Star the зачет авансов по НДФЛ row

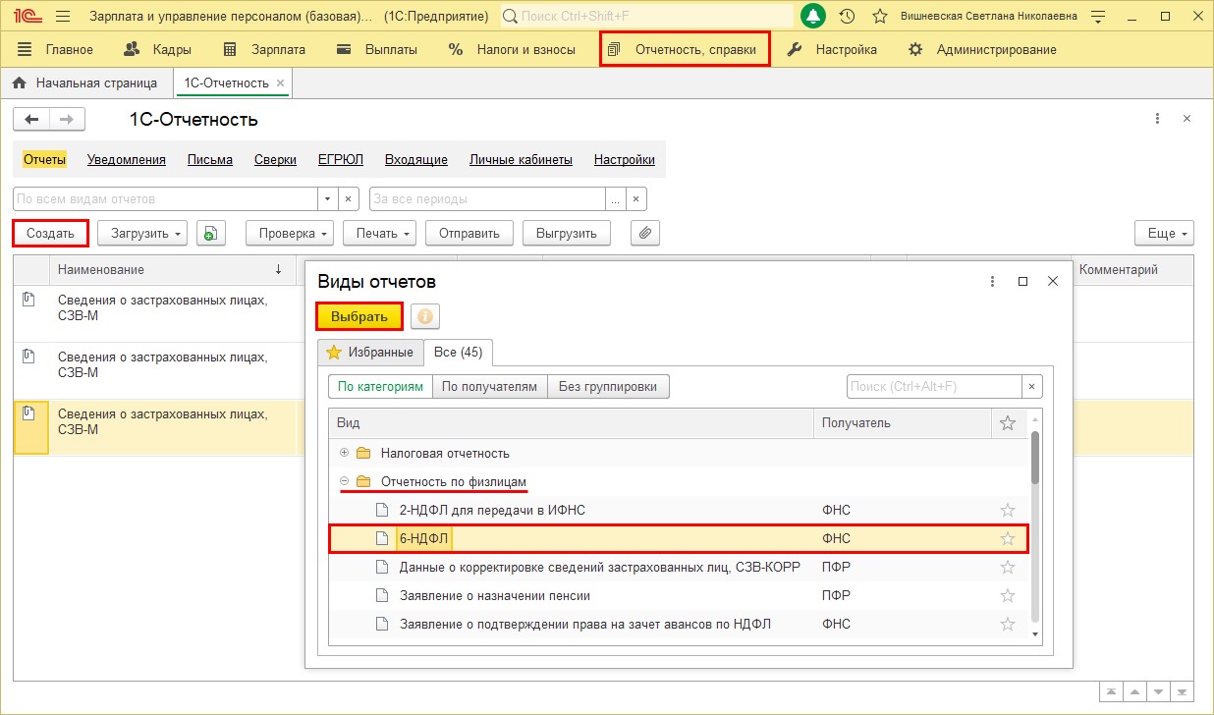click(x=1007, y=624)
